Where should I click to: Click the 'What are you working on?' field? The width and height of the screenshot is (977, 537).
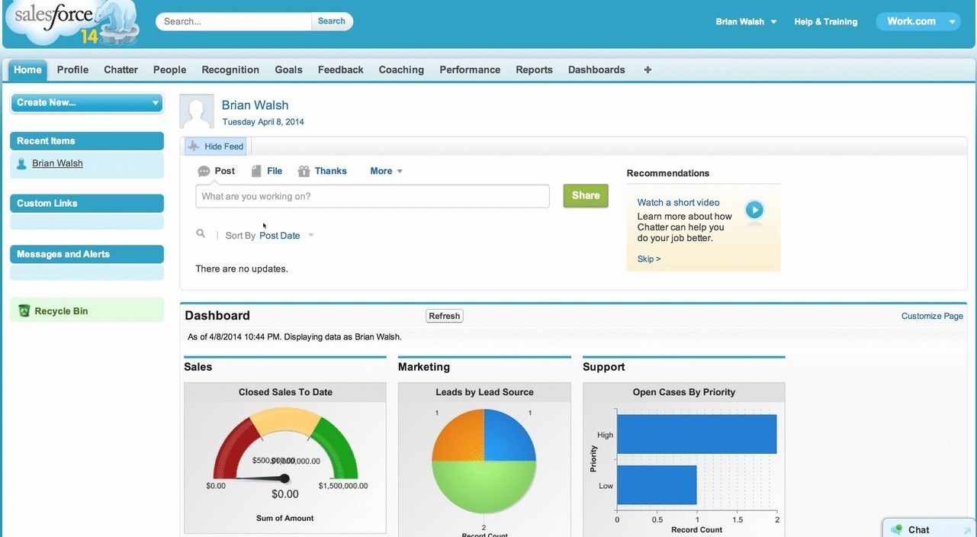click(x=372, y=196)
